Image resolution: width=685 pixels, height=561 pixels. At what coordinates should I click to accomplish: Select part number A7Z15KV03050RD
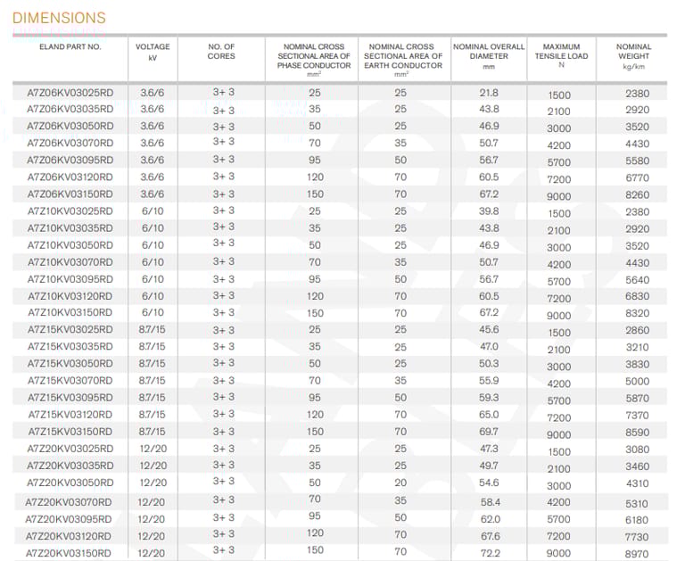70,364
